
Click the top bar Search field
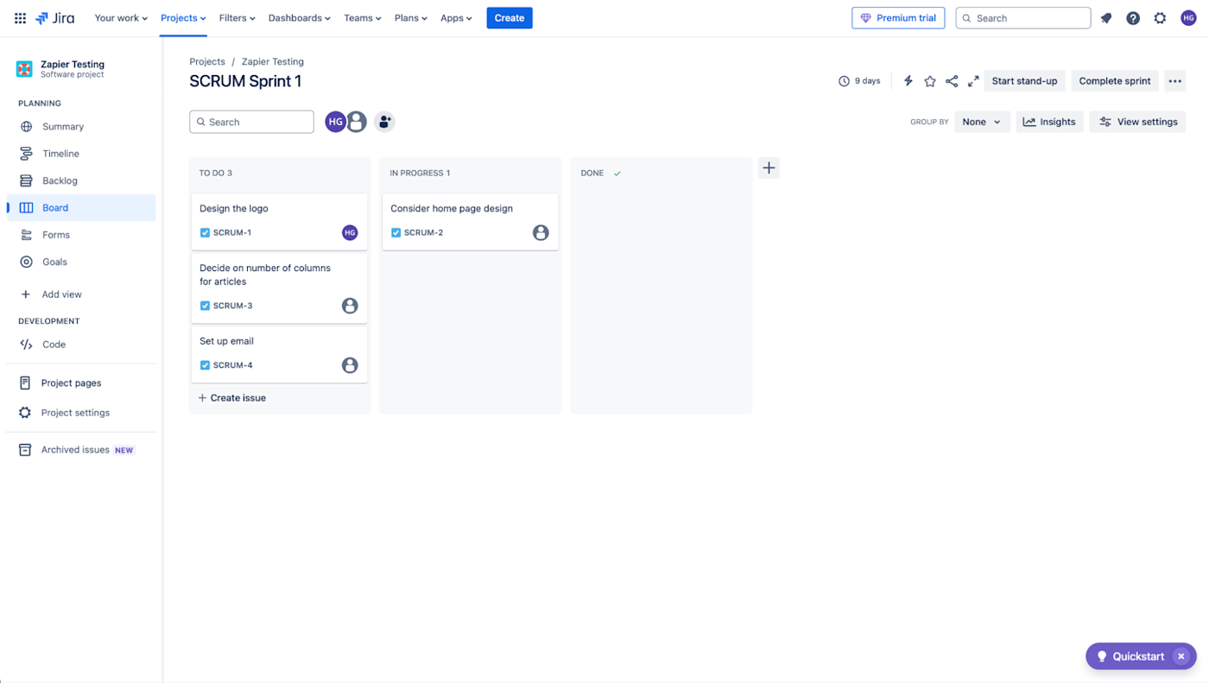[1023, 18]
